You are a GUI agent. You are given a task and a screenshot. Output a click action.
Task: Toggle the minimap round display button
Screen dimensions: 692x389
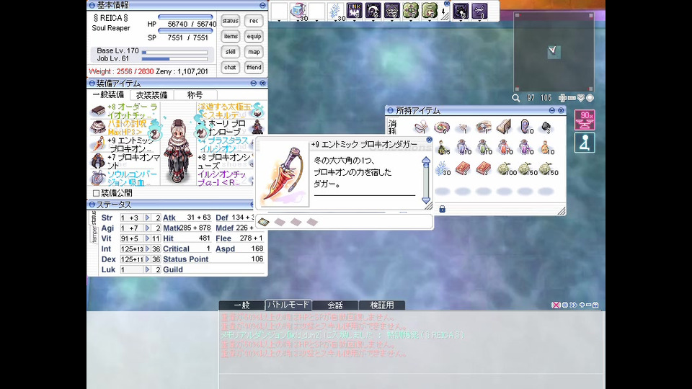590,98
